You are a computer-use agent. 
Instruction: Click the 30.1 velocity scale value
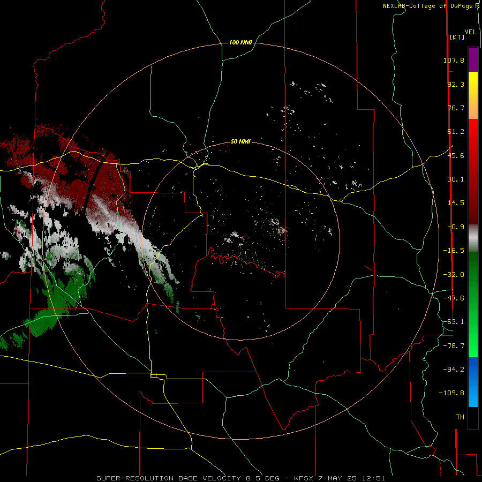[x=456, y=179]
